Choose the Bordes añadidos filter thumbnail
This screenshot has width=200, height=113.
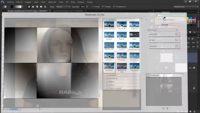(x=109, y=24)
